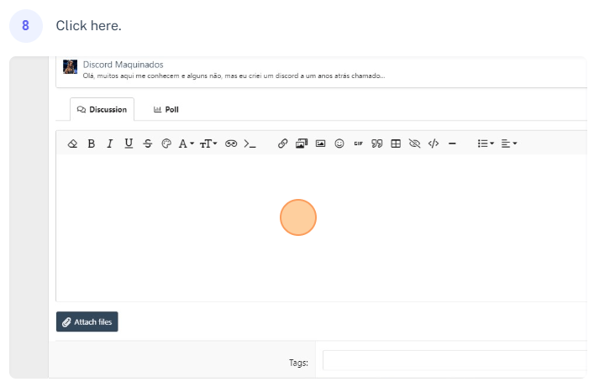594x387 pixels.
Task: Open the font family dropdown
Action: point(187,144)
